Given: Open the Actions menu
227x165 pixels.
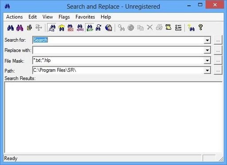Looking at the screenshot, I should coord(15,17).
